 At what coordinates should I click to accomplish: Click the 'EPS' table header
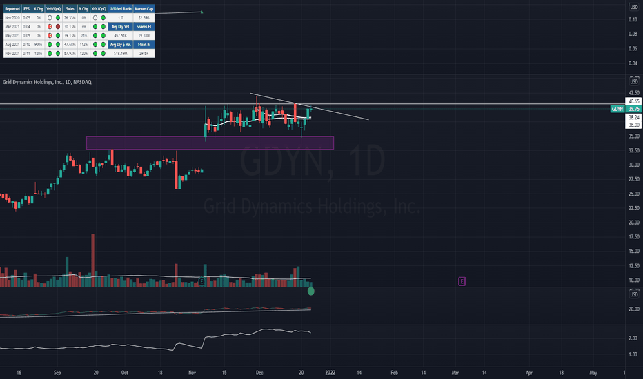pos(27,8)
